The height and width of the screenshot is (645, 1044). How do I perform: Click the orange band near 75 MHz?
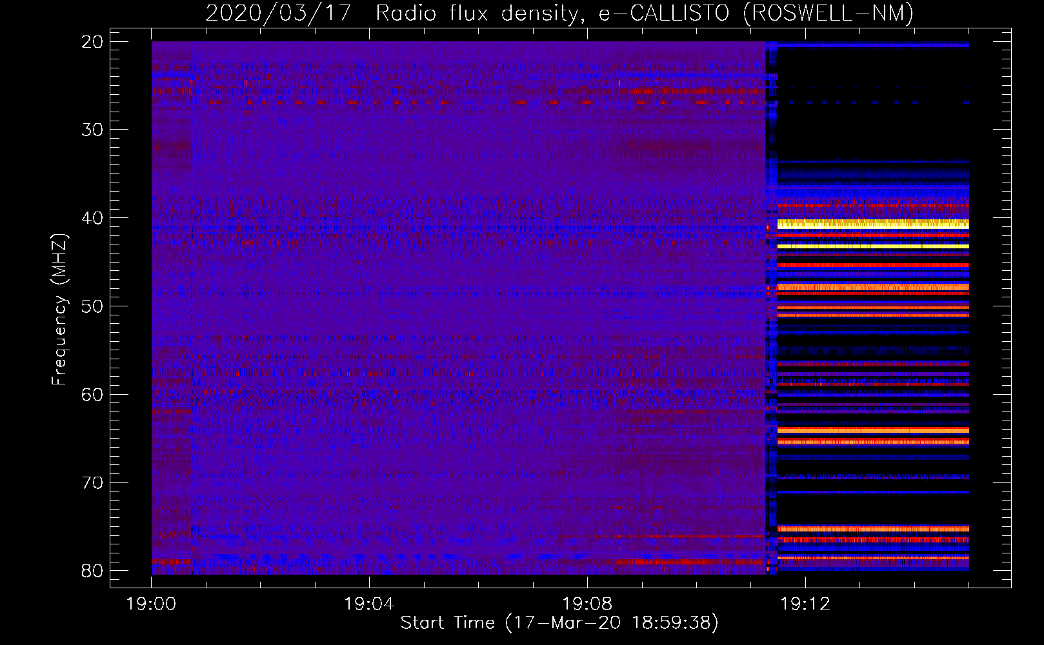coord(873,529)
